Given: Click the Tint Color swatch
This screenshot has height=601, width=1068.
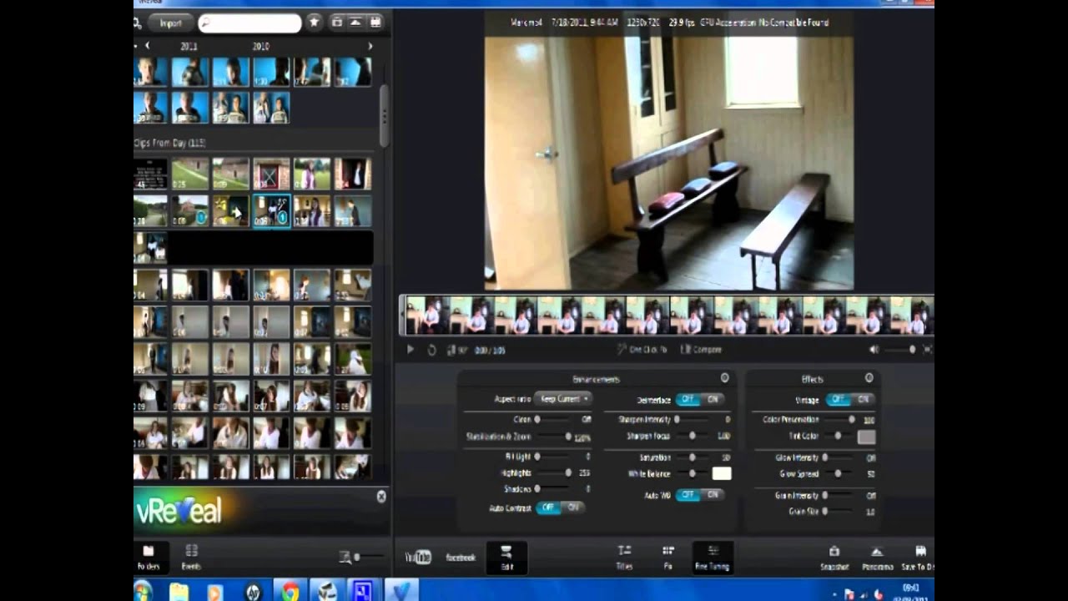Looking at the screenshot, I should coord(866,437).
